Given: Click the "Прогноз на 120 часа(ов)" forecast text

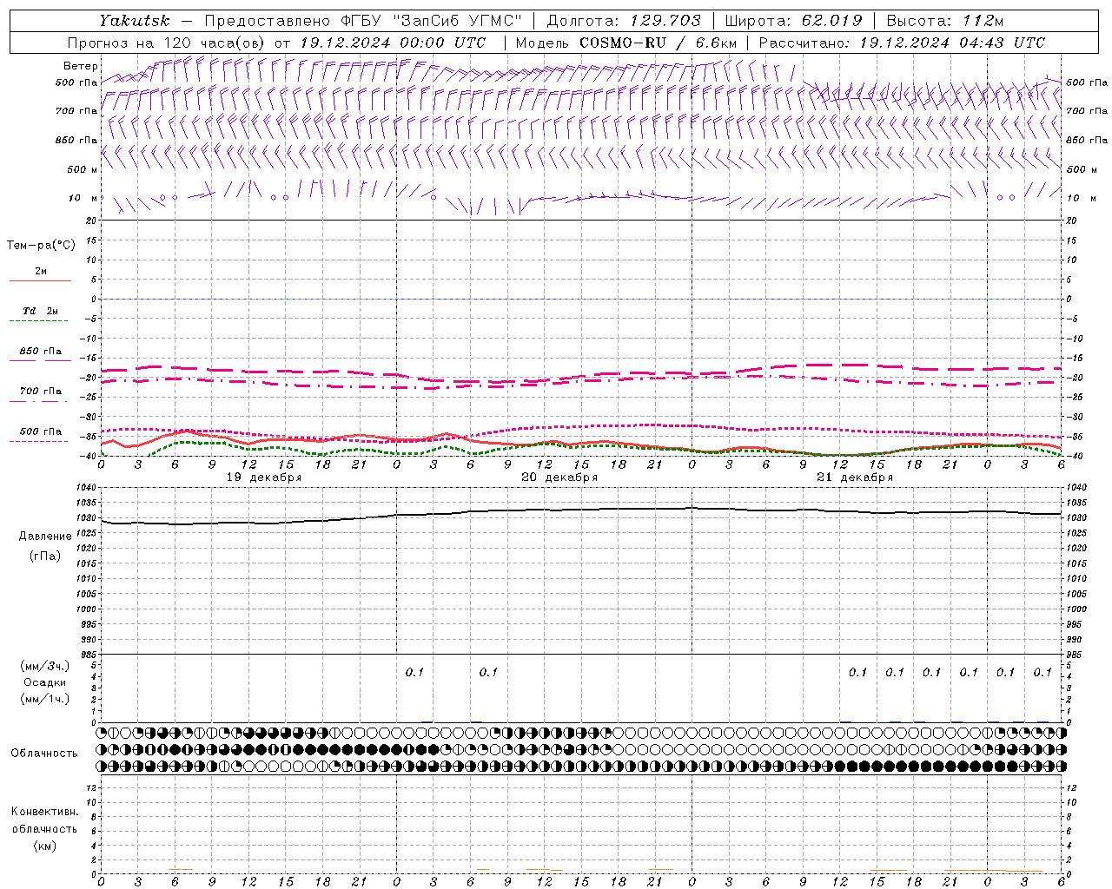Looking at the screenshot, I should pos(168,43).
